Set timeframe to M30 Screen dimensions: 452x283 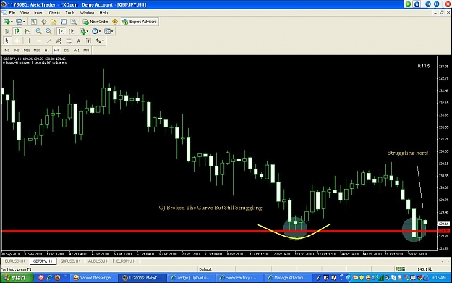pyautogui.click(x=37, y=51)
